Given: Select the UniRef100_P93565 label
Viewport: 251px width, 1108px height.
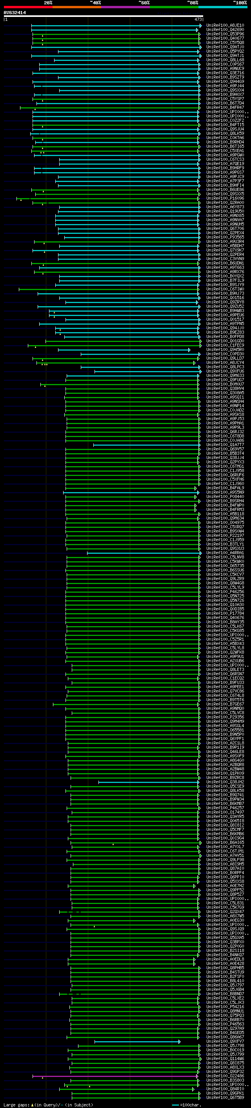Looking at the screenshot, I should pyautogui.click(x=225, y=237).
